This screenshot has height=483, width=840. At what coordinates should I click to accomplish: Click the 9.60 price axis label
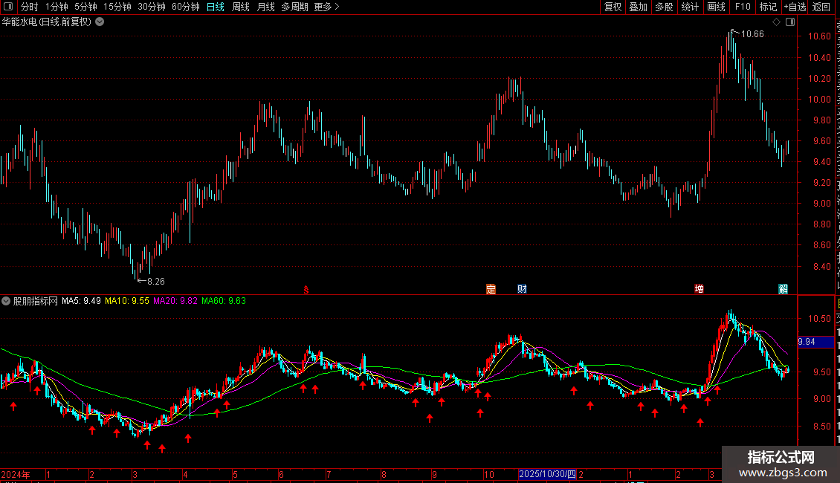(821, 141)
